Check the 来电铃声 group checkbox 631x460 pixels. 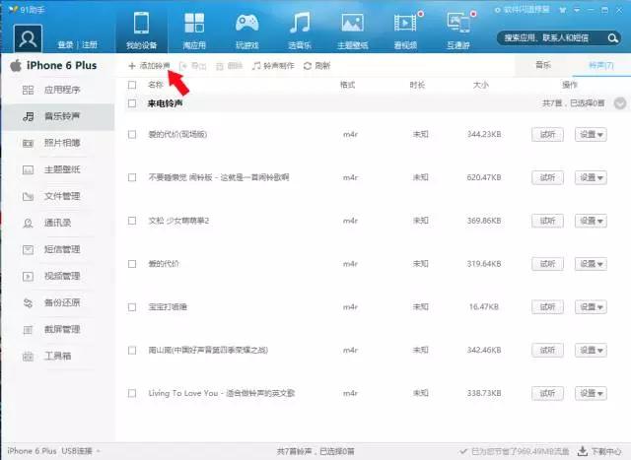click(132, 103)
